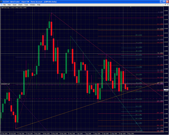Click the 11 Apr 2008 date label
169x135 pixels.
tap(97, 134)
